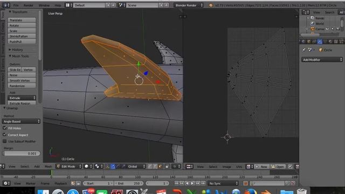This screenshot has height=194, width=345.
Task: Click the Open image button in UV editor
Action: click(278, 167)
